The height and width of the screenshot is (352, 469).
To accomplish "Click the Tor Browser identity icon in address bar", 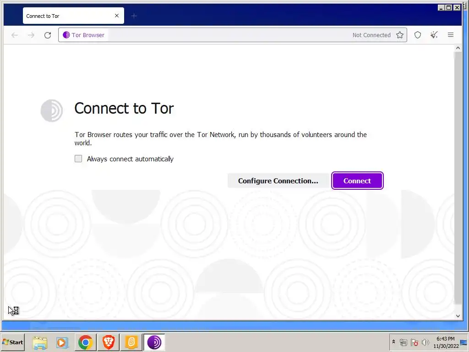I will pyautogui.click(x=84, y=35).
